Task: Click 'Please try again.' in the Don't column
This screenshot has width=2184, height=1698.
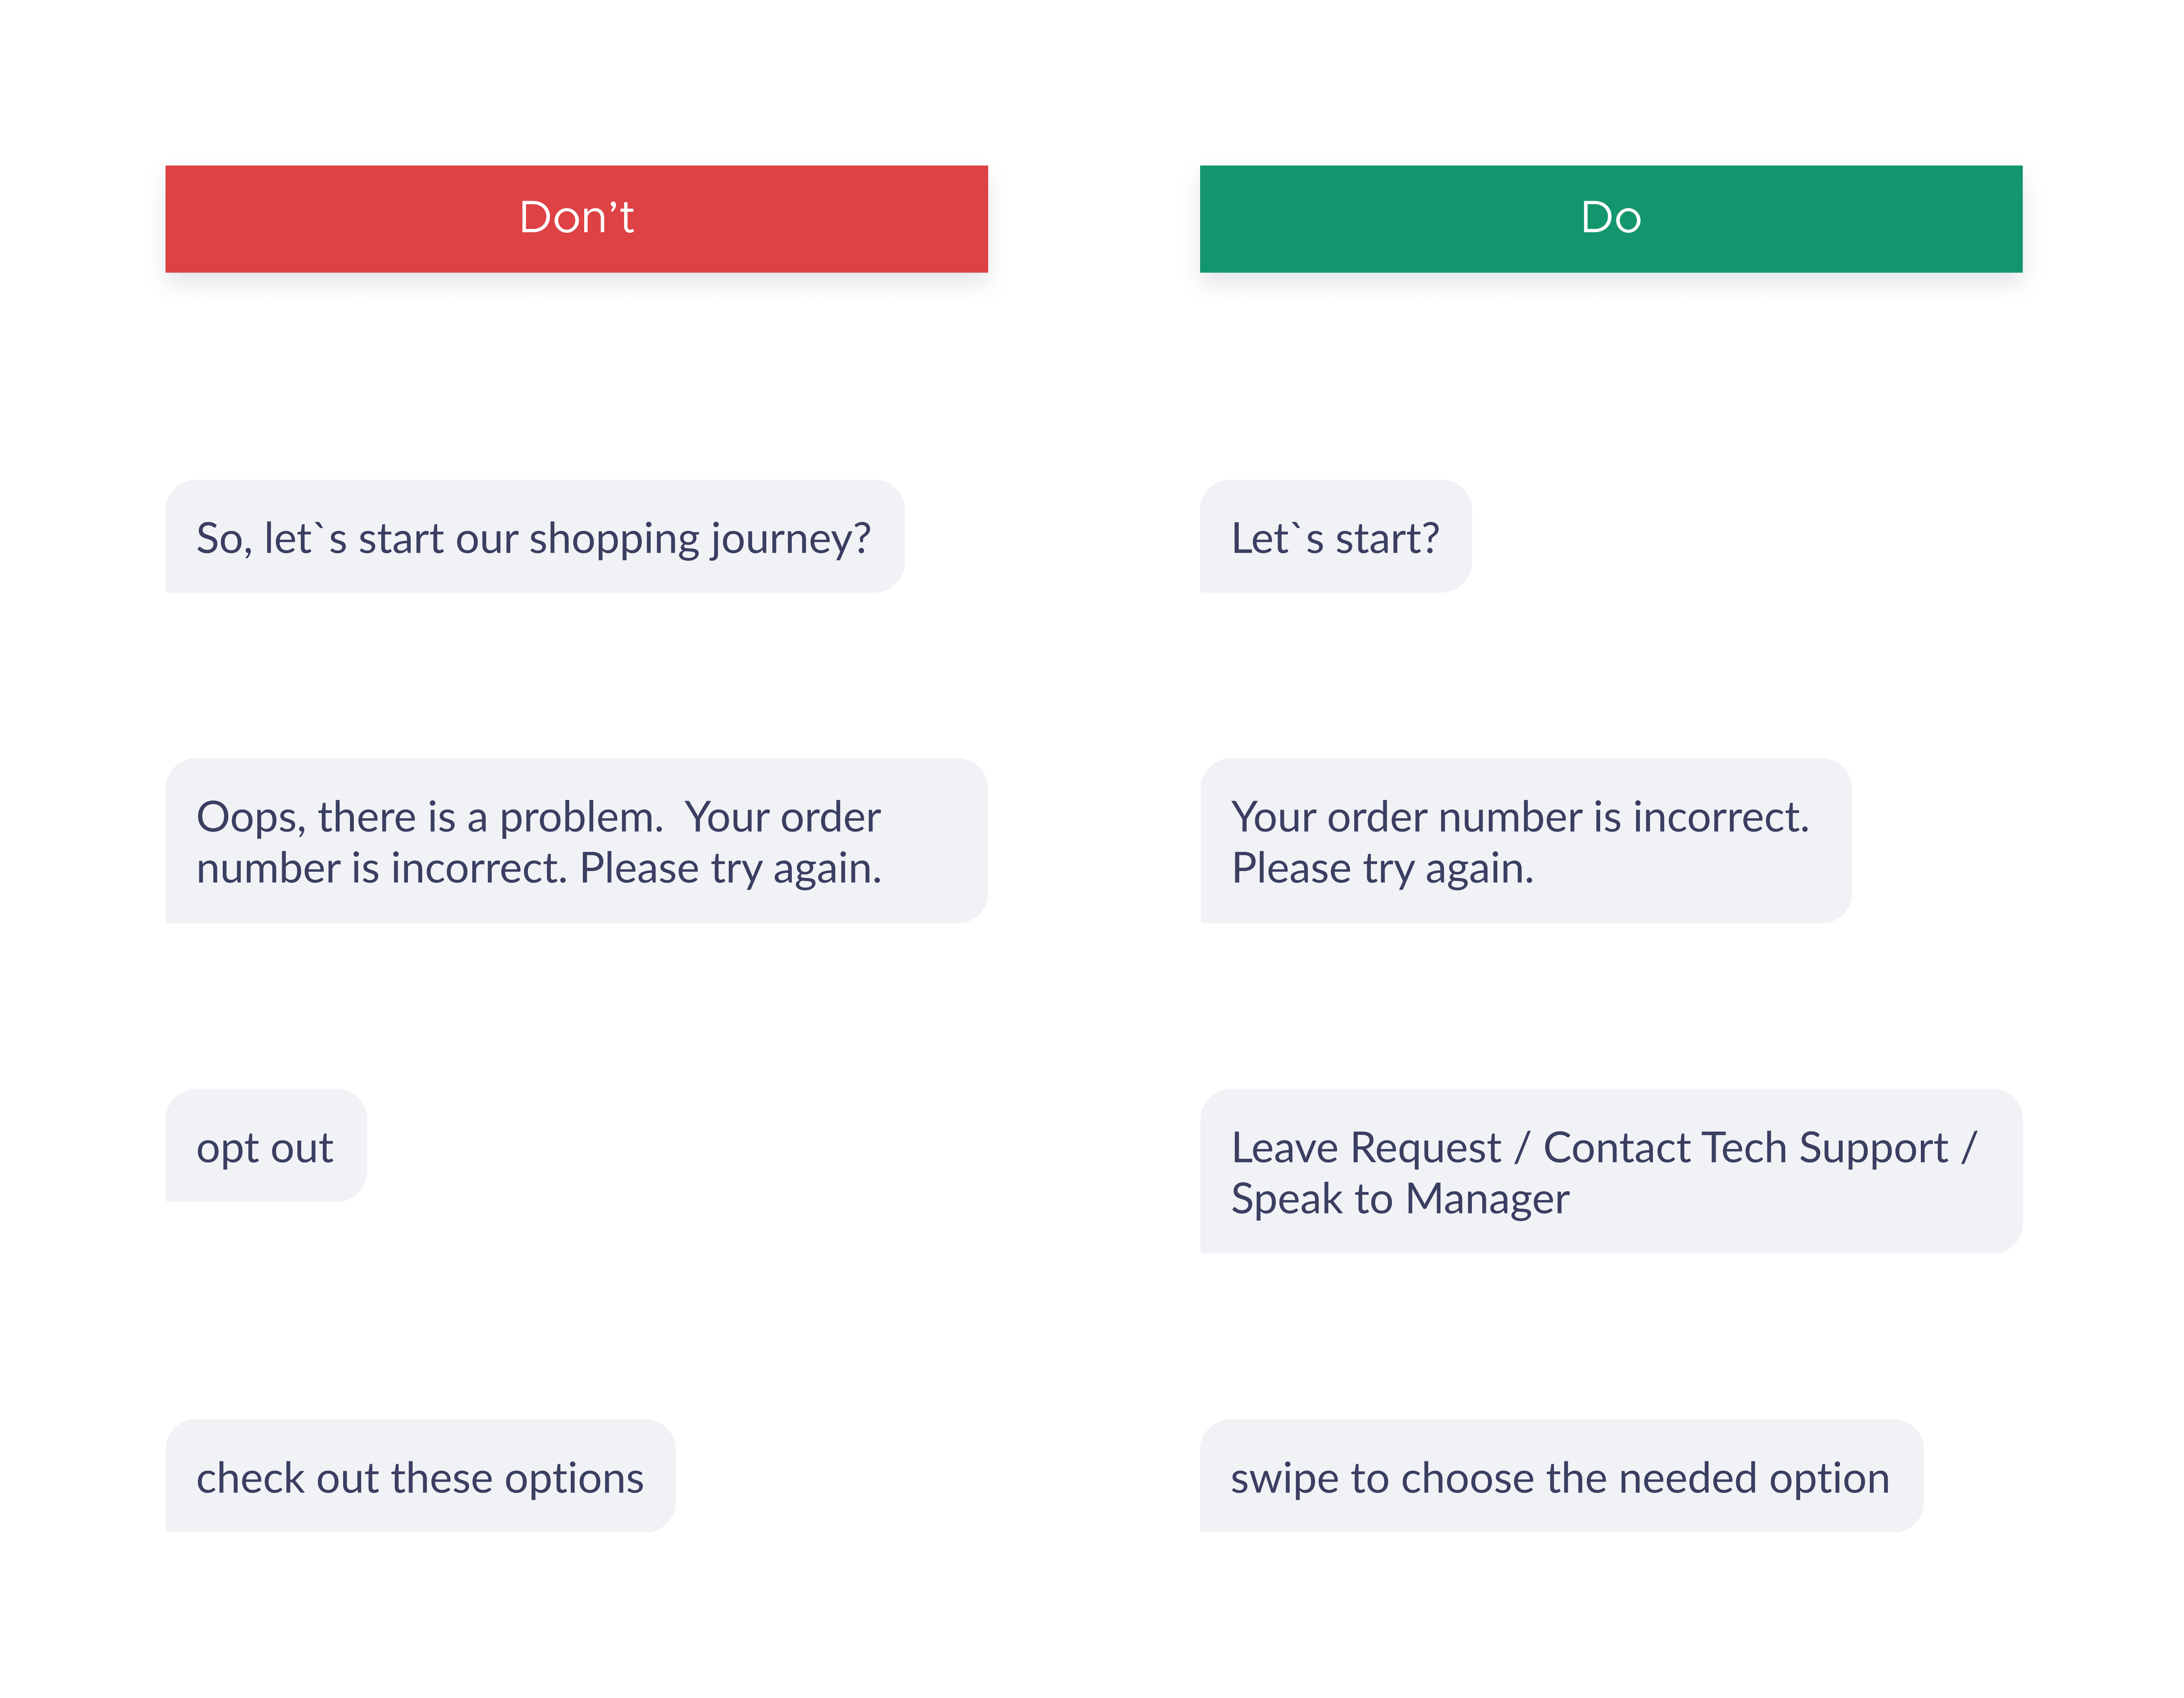Action: click(x=731, y=868)
